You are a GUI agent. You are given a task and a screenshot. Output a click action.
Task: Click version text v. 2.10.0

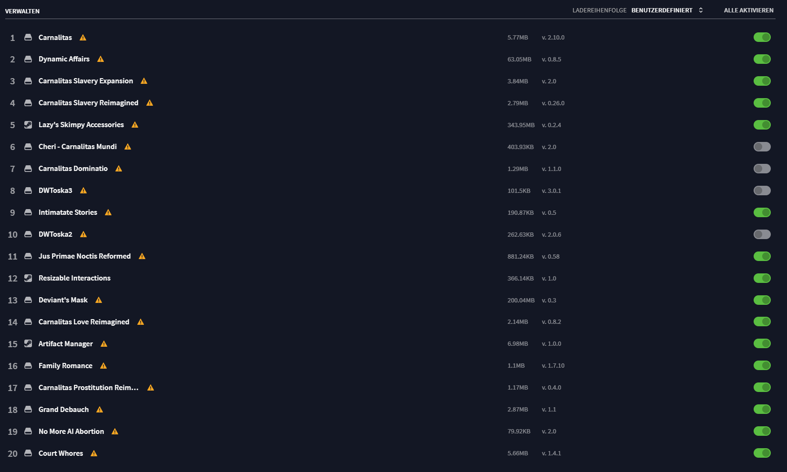tap(553, 38)
